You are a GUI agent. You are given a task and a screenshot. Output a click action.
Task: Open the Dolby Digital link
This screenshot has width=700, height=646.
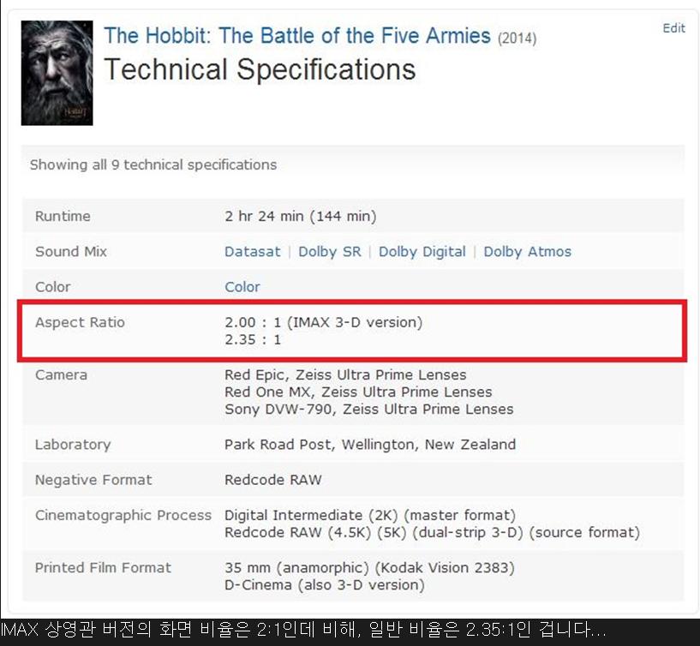click(x=422, y=252)
